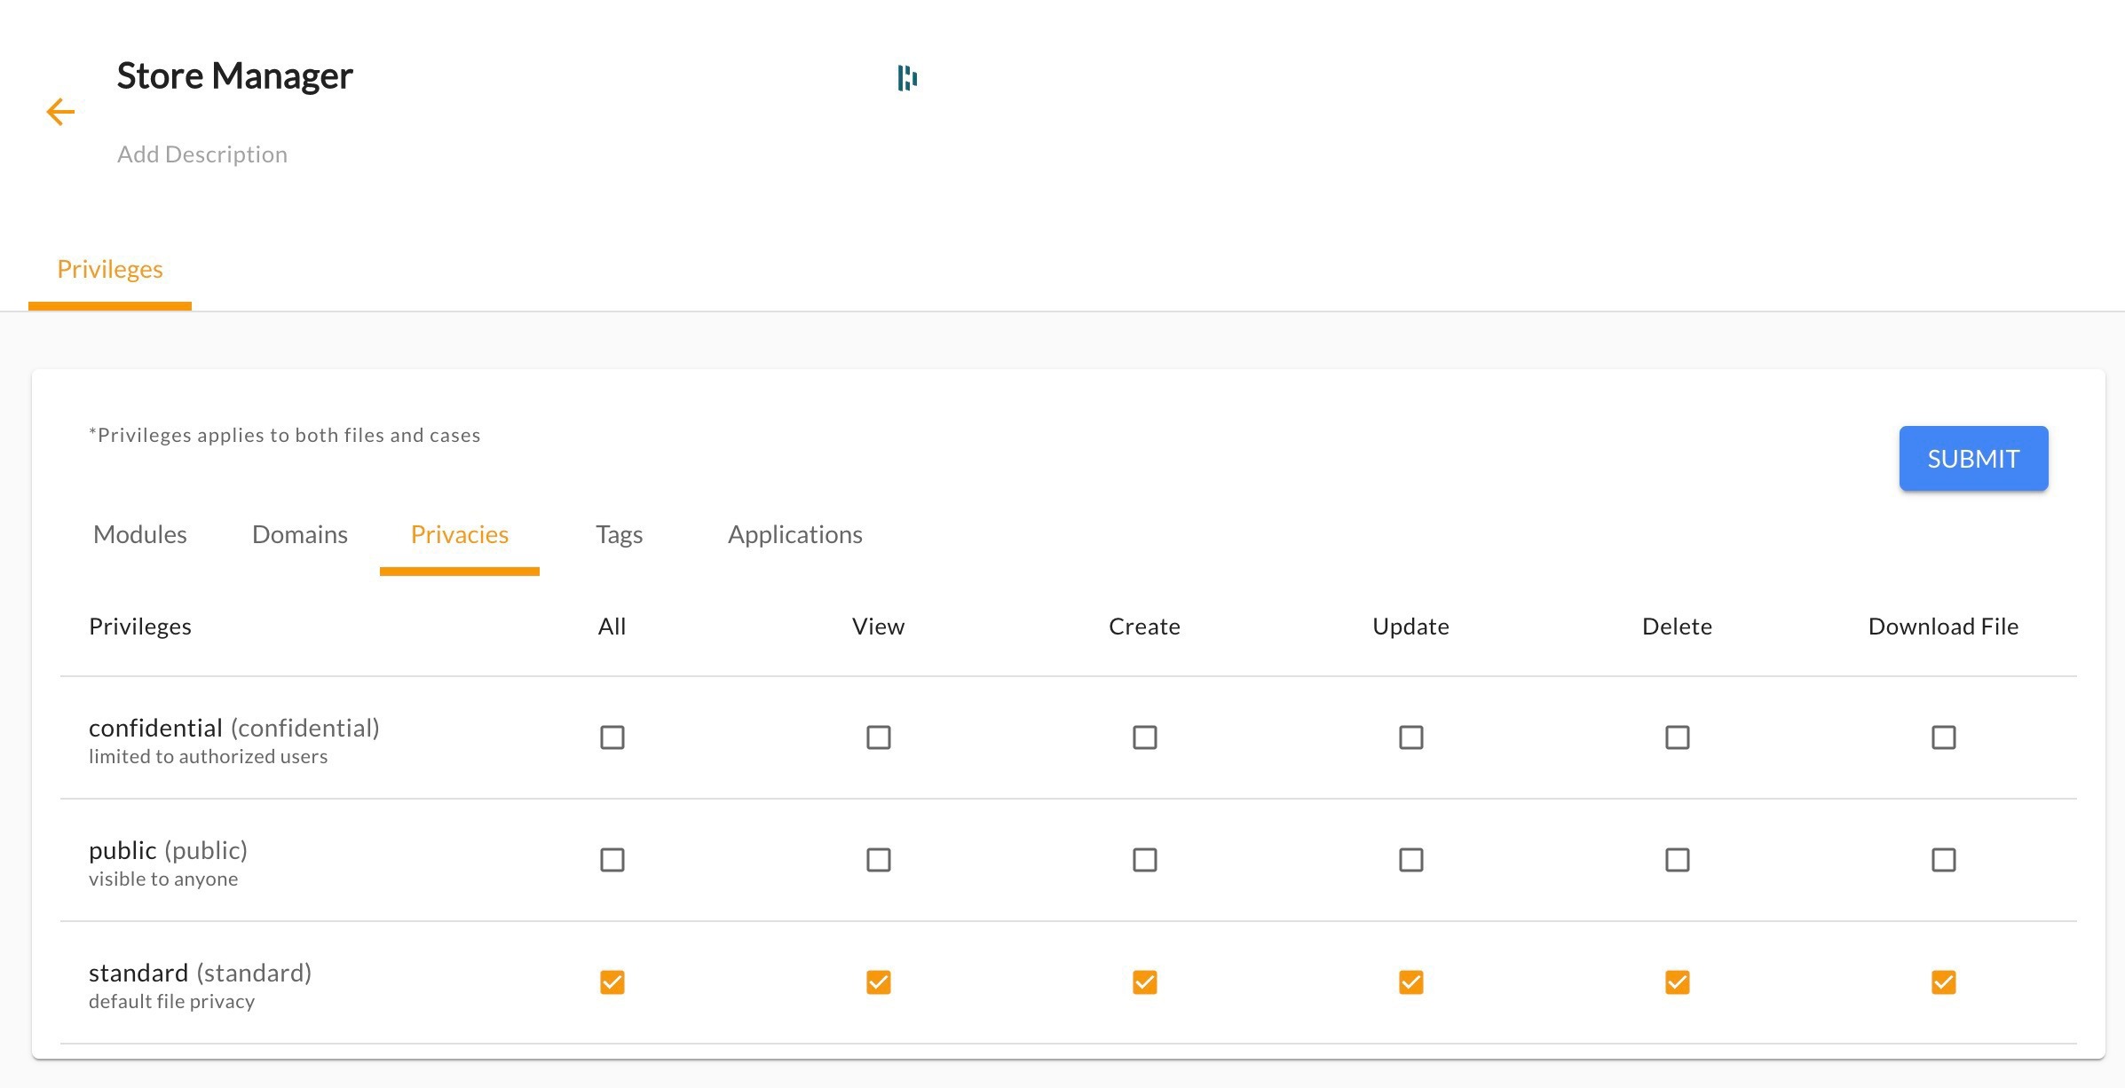Click the teal logo icon at top
Screen dimensions: 2125x1088
click(907, 78)
